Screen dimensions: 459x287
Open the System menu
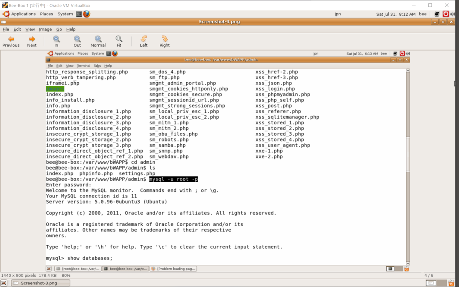pos(65,14)
